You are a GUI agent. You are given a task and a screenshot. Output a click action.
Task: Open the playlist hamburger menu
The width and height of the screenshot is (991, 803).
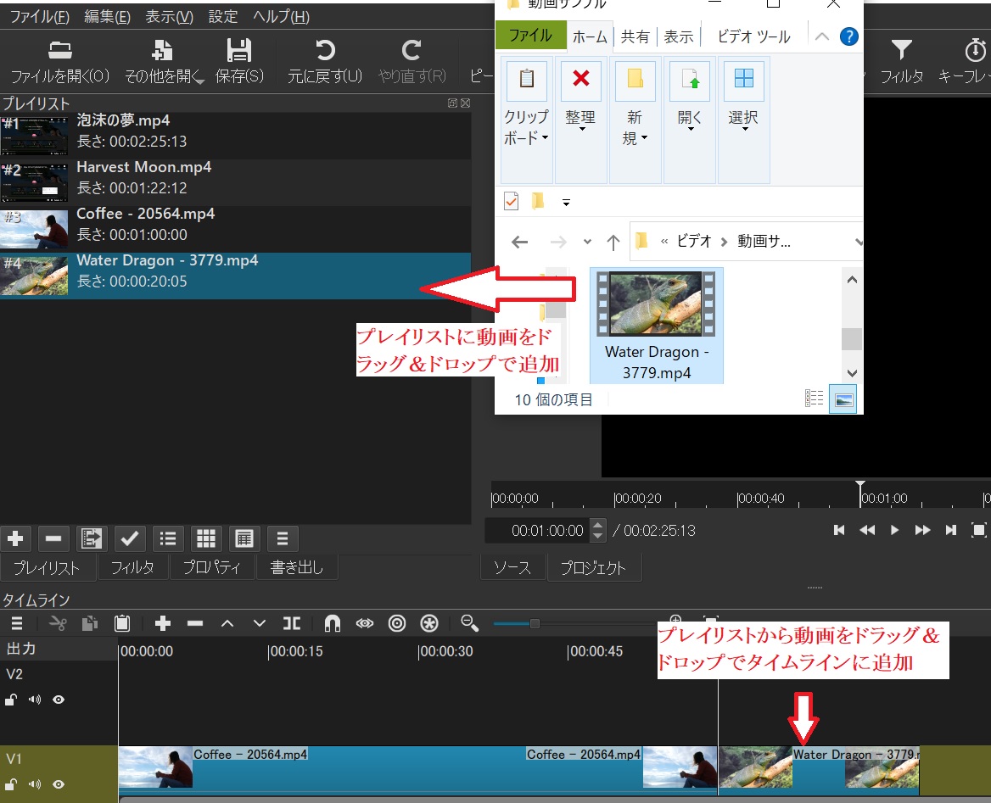(x=283, y=538)
